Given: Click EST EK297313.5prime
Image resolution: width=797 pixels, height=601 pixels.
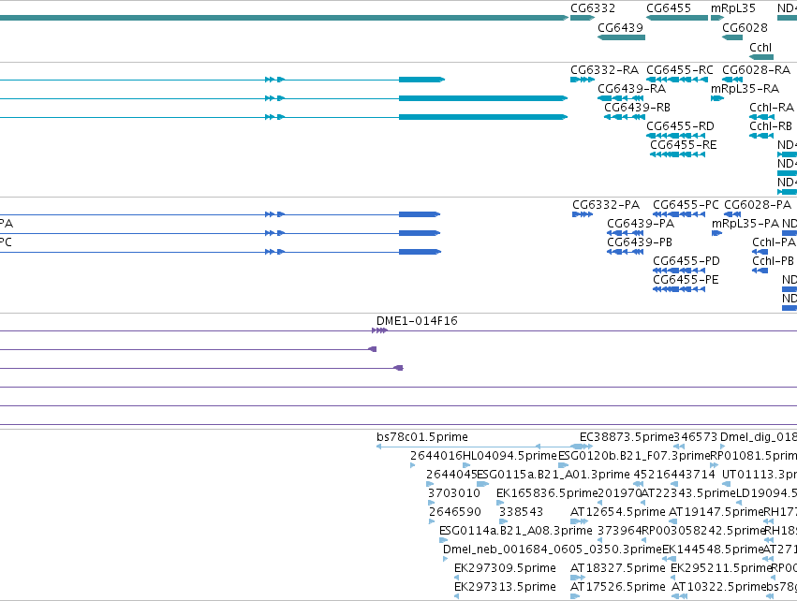Looking at the screenshot, I should pyautogui.click(x=505, y=587).
